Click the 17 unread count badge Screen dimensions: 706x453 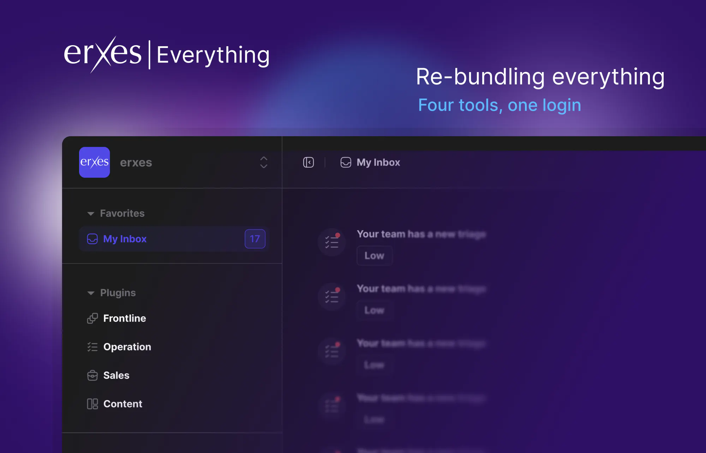pos(255,239)
